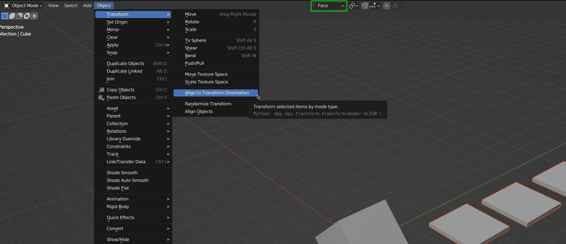The height and width of the screenshot is (244, 566).
Task: Toggle the snap magnet on
Action: click(x=365, y=6)
